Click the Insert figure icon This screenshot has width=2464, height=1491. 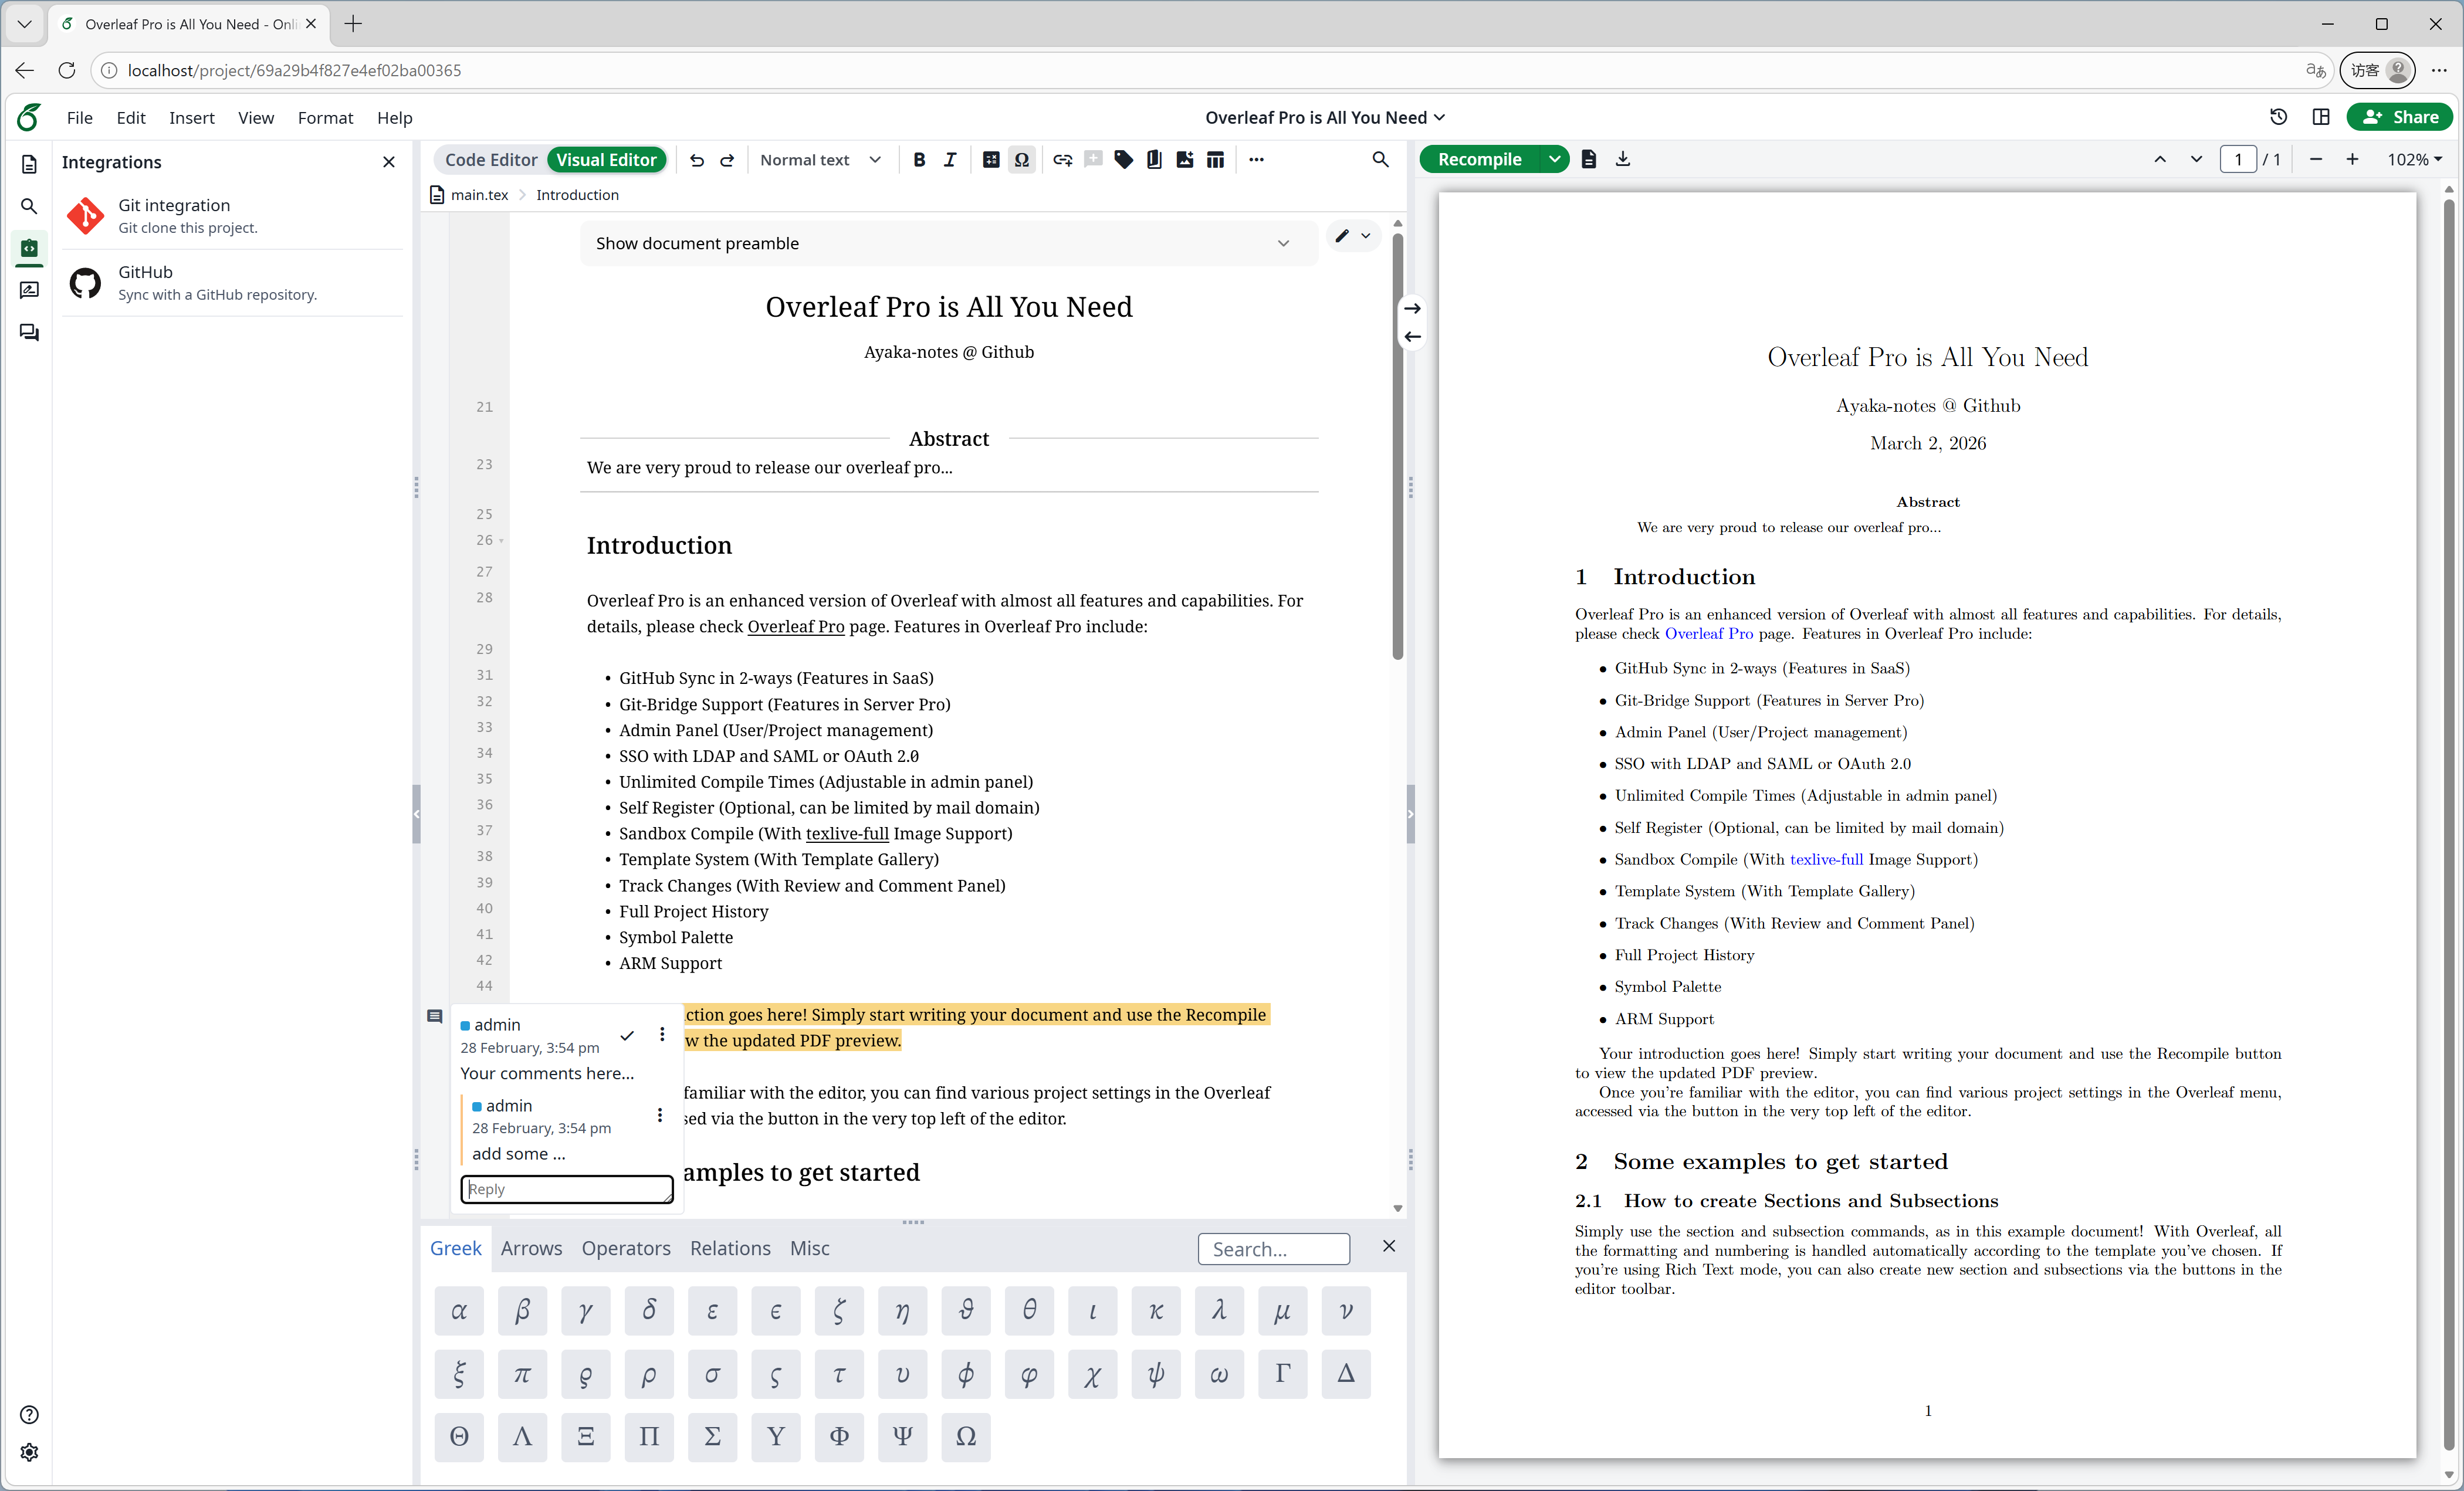click(x=1184, y=160)
